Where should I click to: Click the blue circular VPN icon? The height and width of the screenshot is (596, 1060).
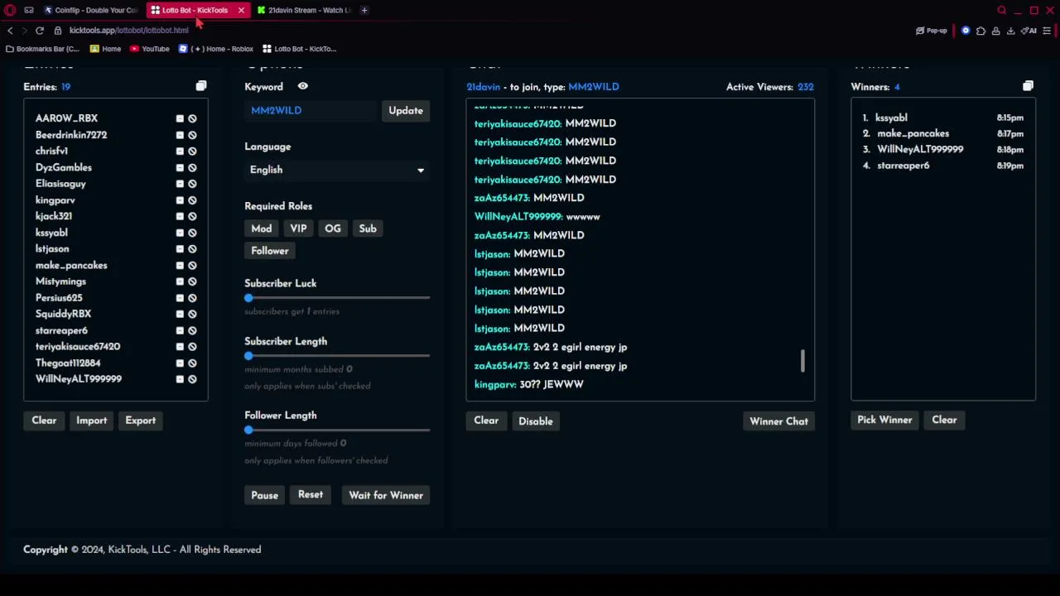[966, 31]
